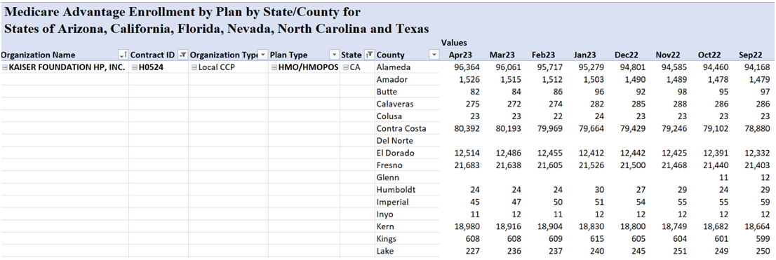The width and height of the screenshot is (776, 260).
Task: Select the Apr23 column header
Action: click(457, 55)
